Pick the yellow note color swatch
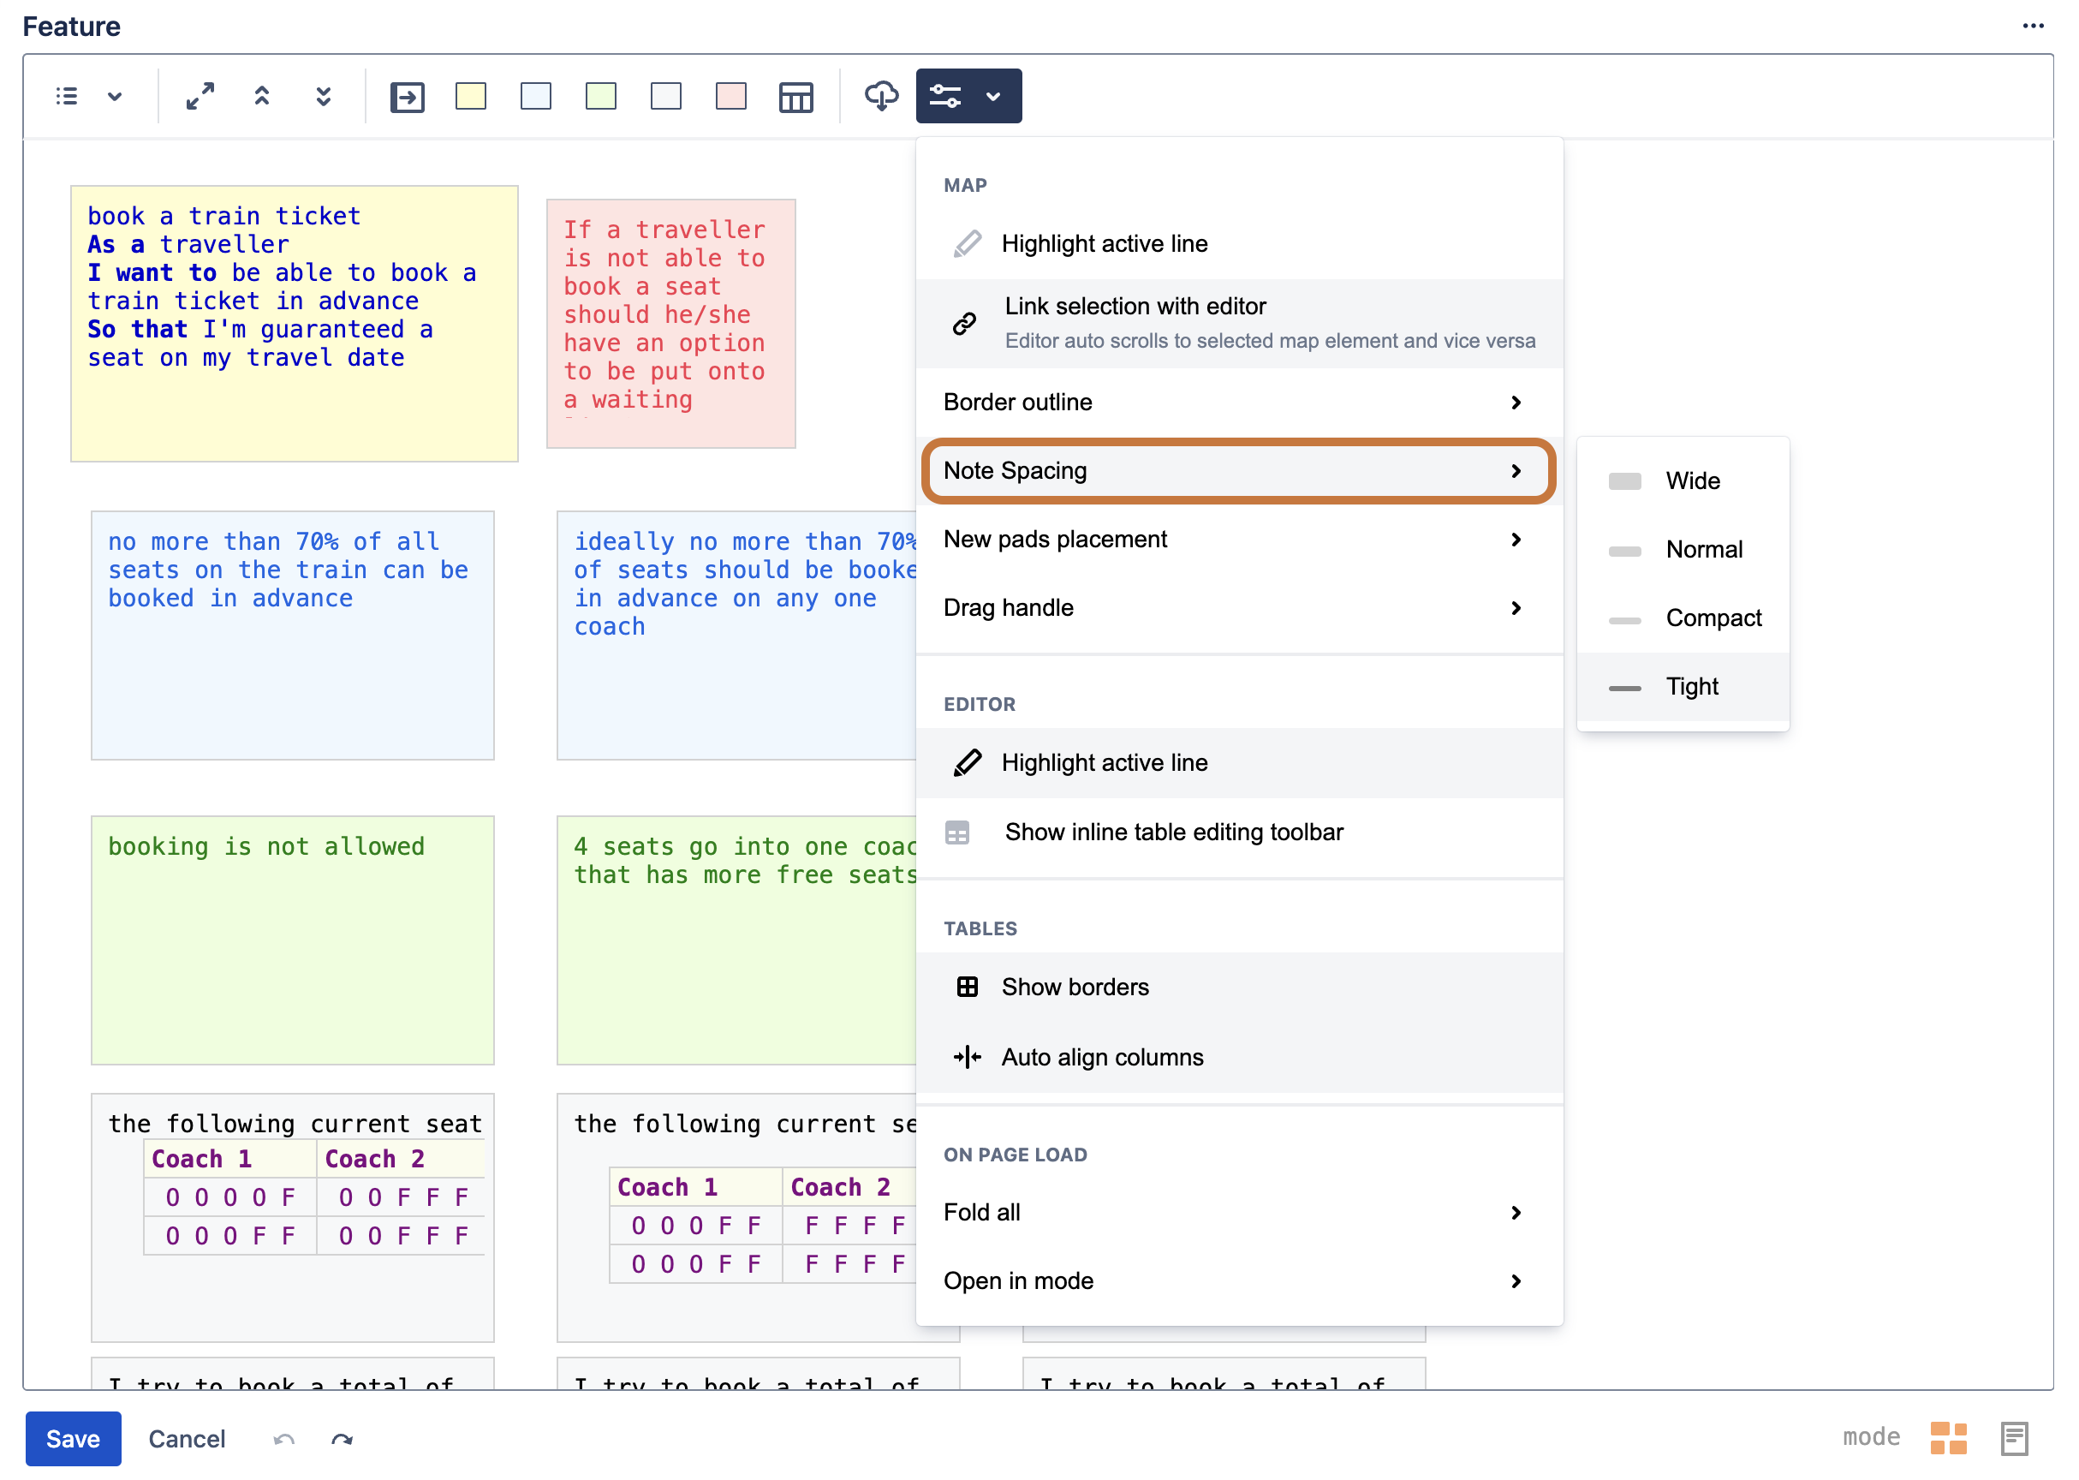This screenshot has height=1480, width=2079. click(x=471, y=96)
